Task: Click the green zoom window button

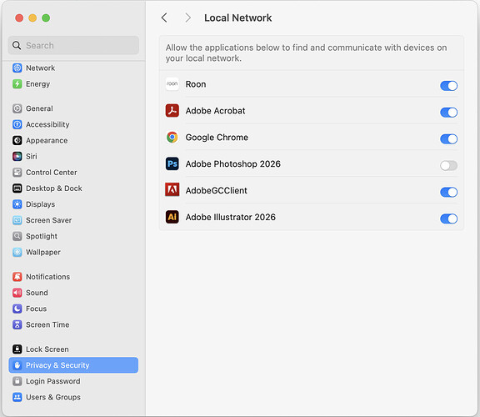Action: point(46,18)
